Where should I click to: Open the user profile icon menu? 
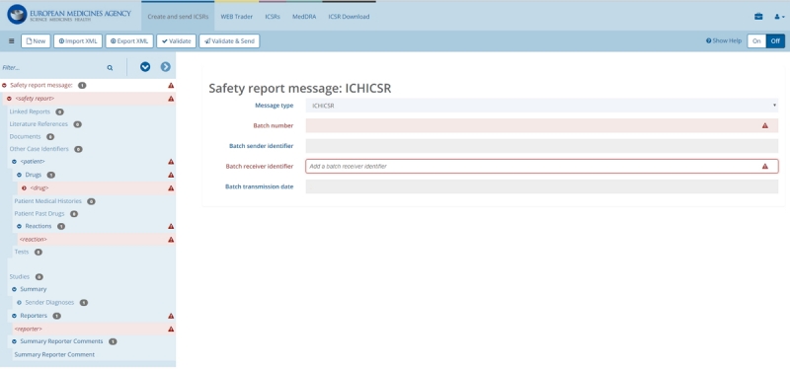coord(779,17)
